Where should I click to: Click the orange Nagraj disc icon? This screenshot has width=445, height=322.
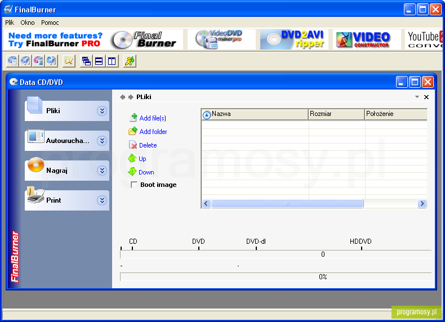point(35,164)
